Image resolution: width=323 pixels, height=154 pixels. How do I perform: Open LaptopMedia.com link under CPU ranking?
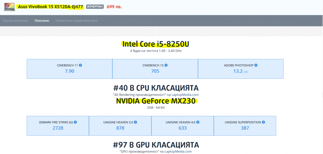[185, 95]
